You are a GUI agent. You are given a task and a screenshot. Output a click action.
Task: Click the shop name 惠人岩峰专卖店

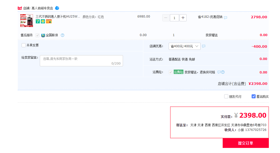click(42, 8)
